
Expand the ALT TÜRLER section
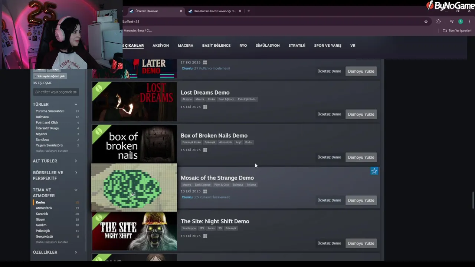[x=56, y=161]
